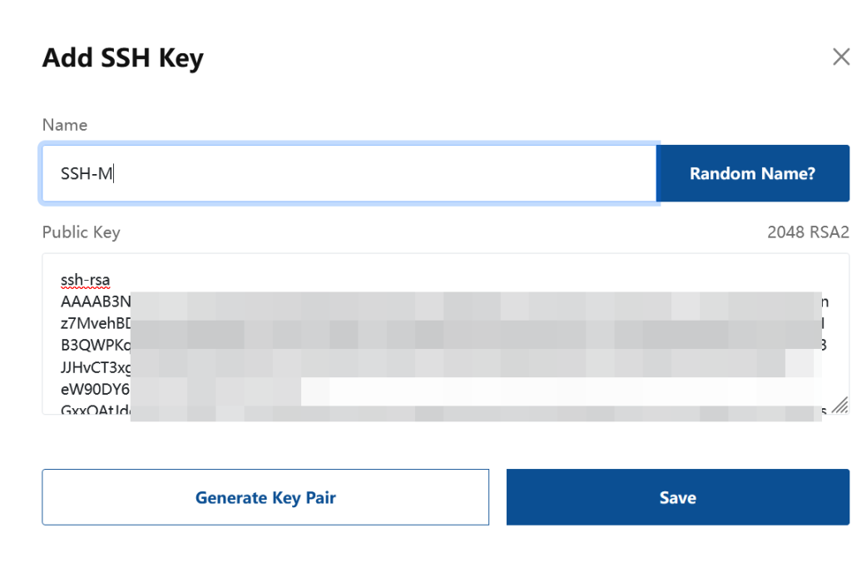Image resolution: width=852 pixels, height=568 pixels.
Task: Click the trailing 'n' ending the AAAAB3N line
Action: click(825, 301)
